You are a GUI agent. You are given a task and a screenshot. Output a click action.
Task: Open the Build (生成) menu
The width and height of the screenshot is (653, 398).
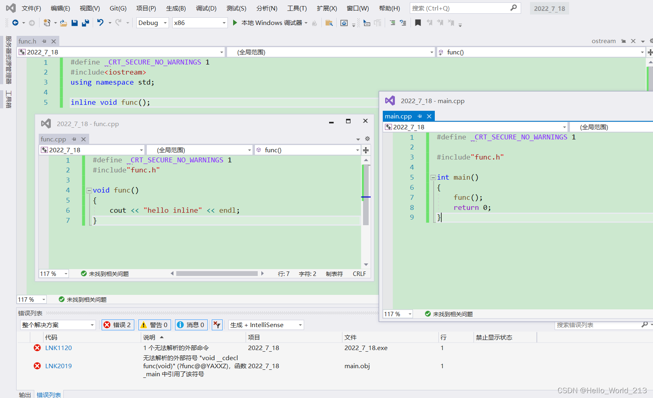(176, 8)
